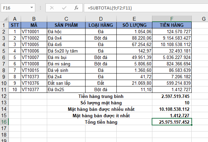This screenshot has height=142, width=208.
Task: Click the SẢN PHẨM header cell
Action: (x=66, y=25)
